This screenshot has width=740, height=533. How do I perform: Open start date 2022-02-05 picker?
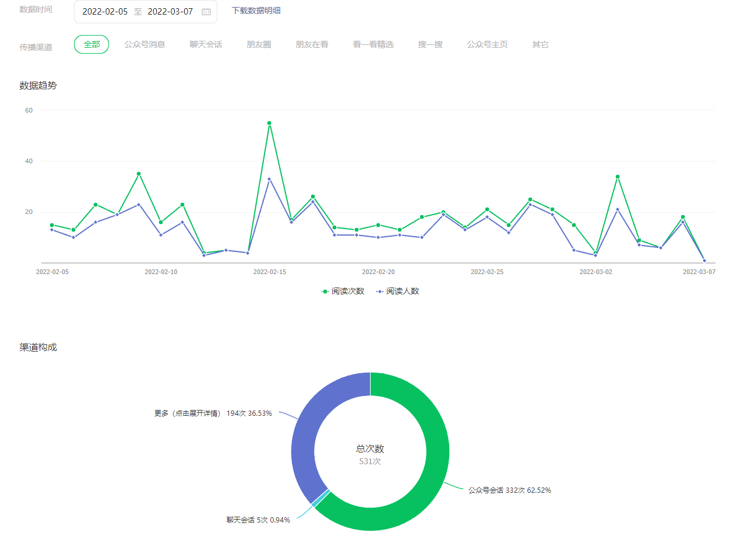pyautogui.click(x=105, y=12)
